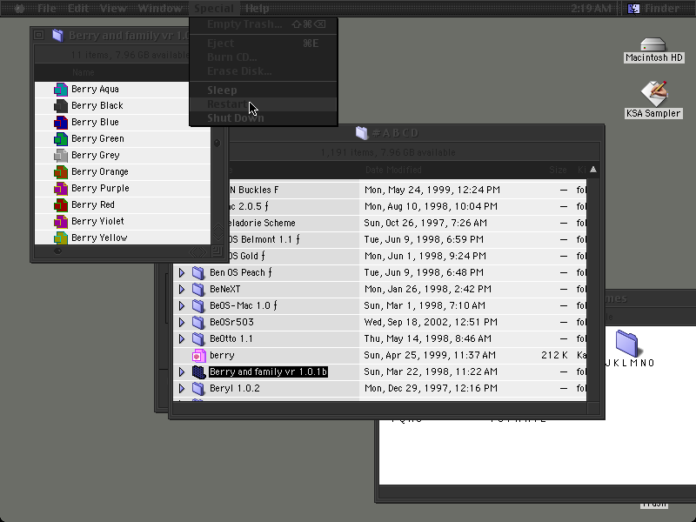The width and height of the screenshot is (696, 522).
Task: Click the pink berry Kaleidoscope file icon
Action: pyautogui.click(x=199, y=356)
